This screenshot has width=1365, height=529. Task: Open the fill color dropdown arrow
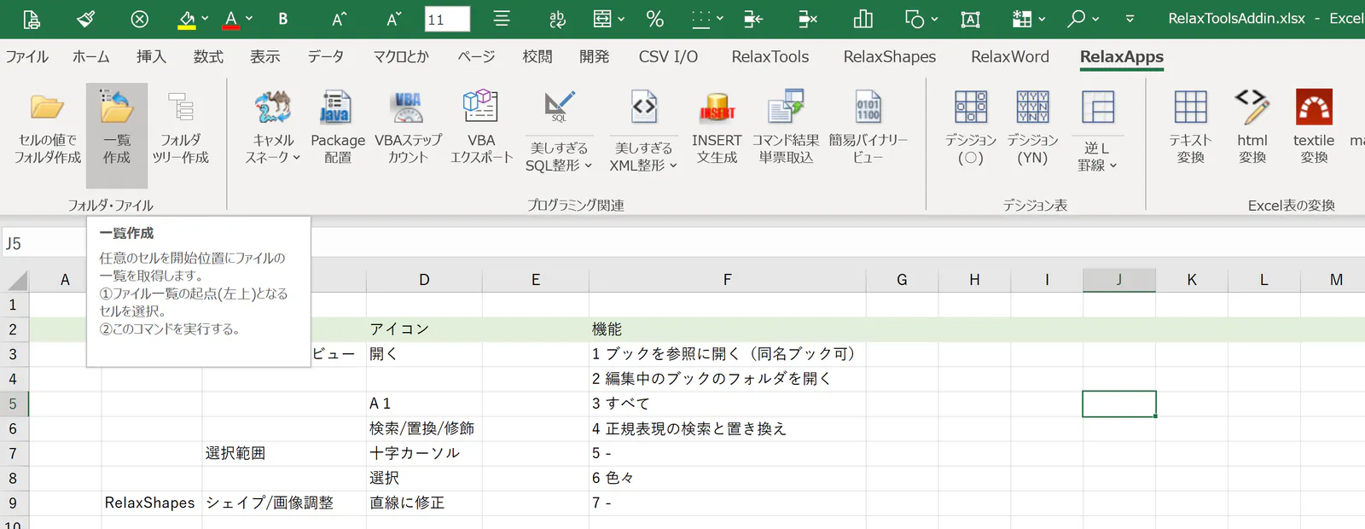coord(205,19)
